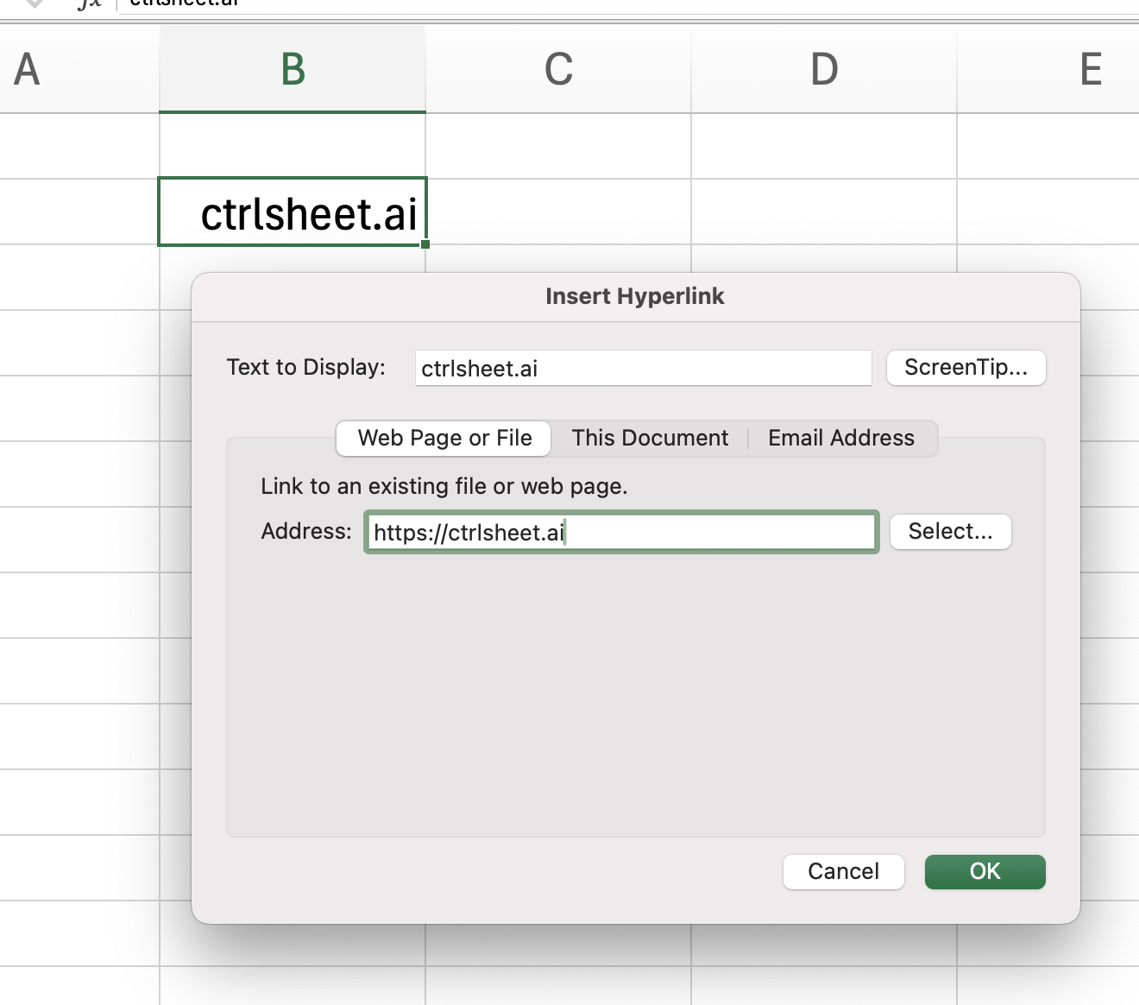
Task: Open the Email Address tab
Action: [x=840, y=438]
